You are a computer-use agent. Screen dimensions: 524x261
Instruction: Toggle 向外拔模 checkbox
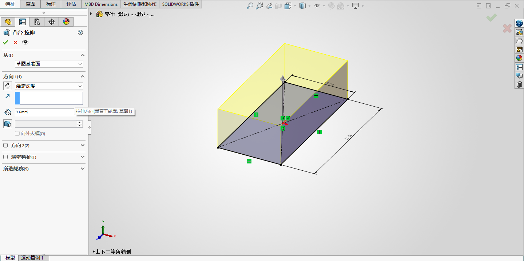(17, 134)
